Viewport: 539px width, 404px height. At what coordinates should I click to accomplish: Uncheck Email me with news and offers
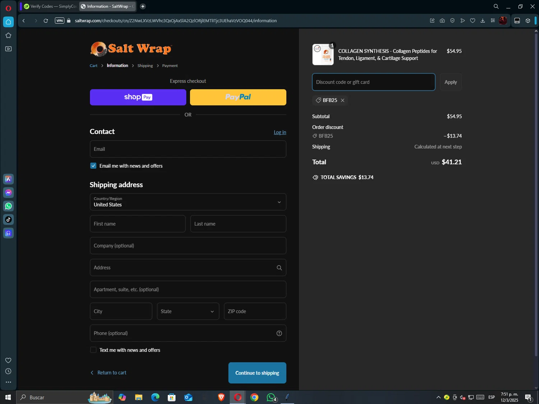[x=93, y=166]
